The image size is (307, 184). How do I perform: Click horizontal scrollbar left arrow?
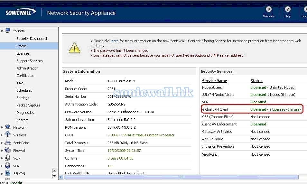pos(61,177)
